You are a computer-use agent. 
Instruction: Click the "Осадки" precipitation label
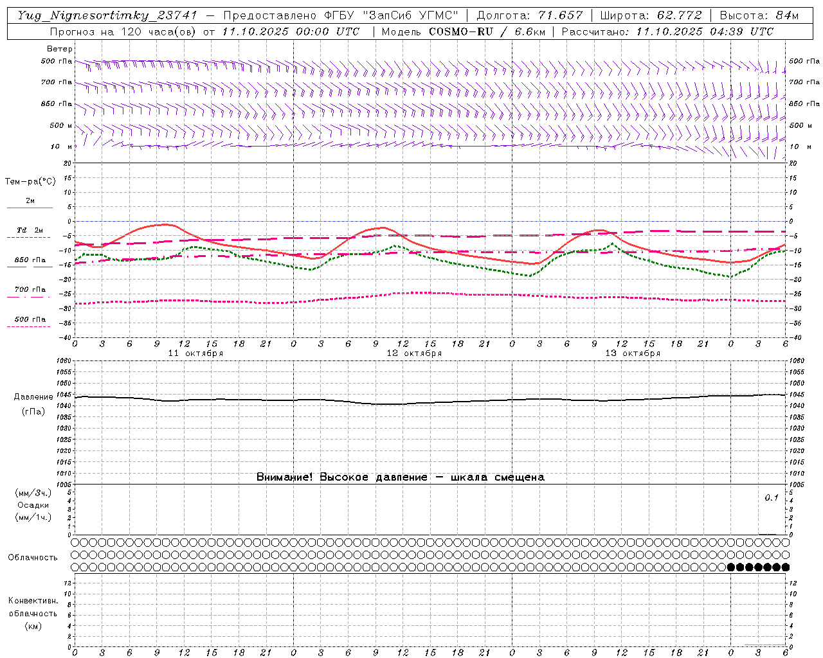pos(33,505)
